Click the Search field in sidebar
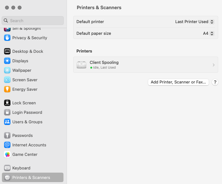Viewport: 222px width, 184px height. coord(35,21)
